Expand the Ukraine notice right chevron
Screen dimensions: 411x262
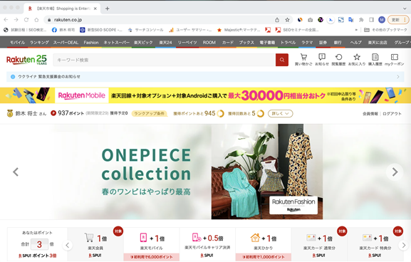398,76
